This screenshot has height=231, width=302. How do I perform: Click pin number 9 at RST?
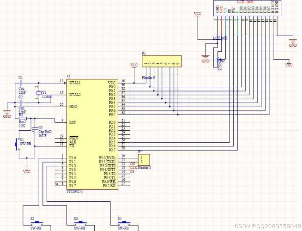click(x=62, y=120)
